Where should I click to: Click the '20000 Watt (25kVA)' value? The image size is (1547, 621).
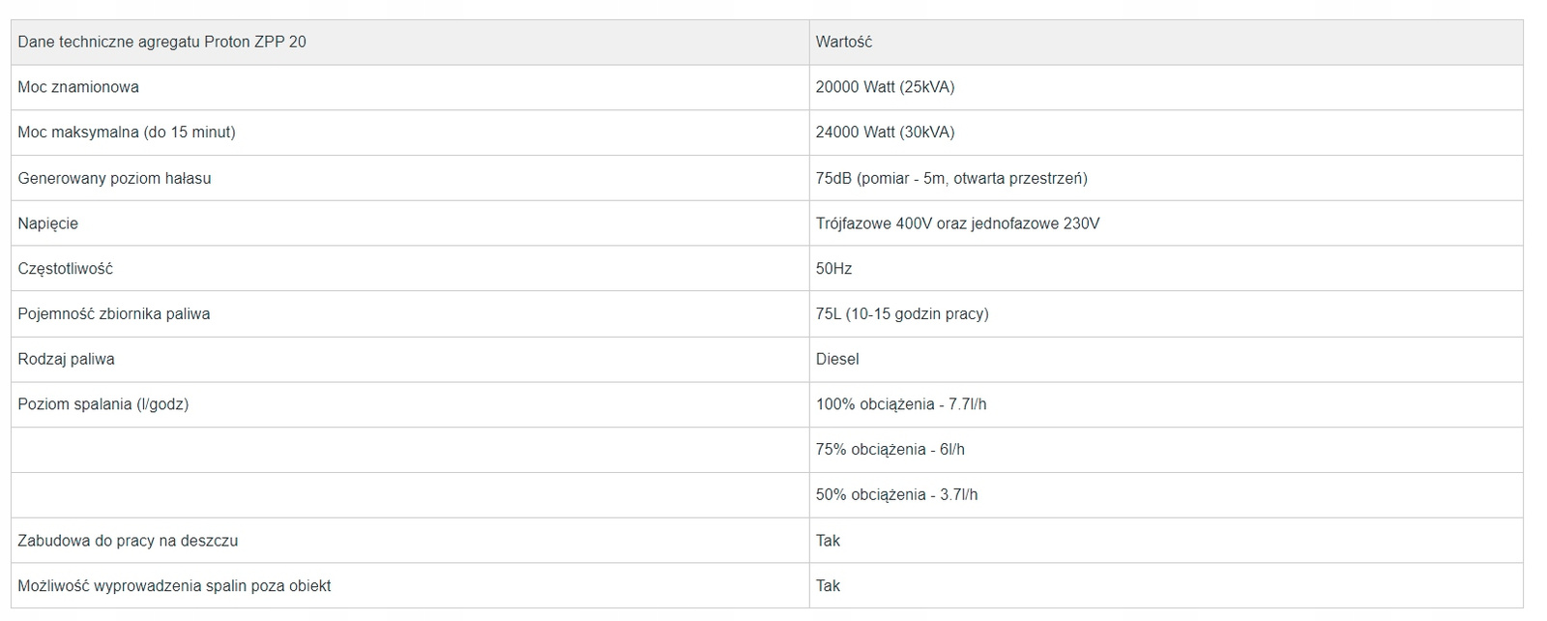885,87
